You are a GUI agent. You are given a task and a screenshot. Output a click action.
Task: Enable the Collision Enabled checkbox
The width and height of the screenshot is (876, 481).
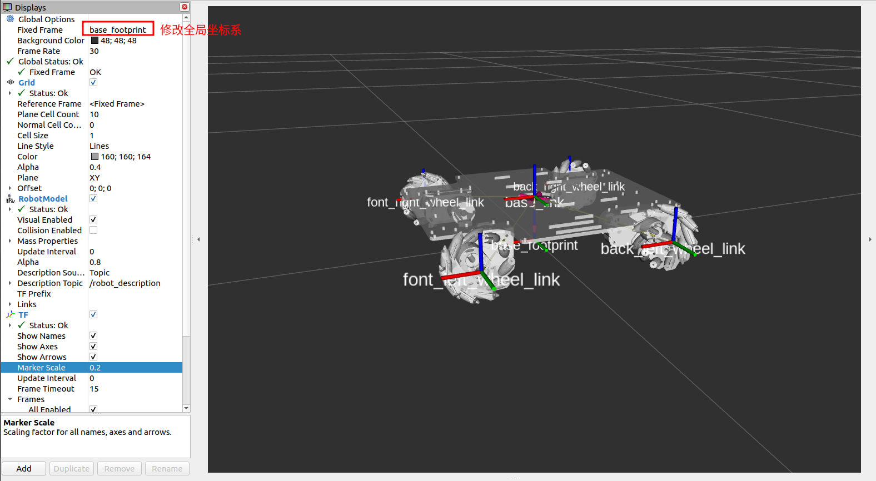click(93, 230)
